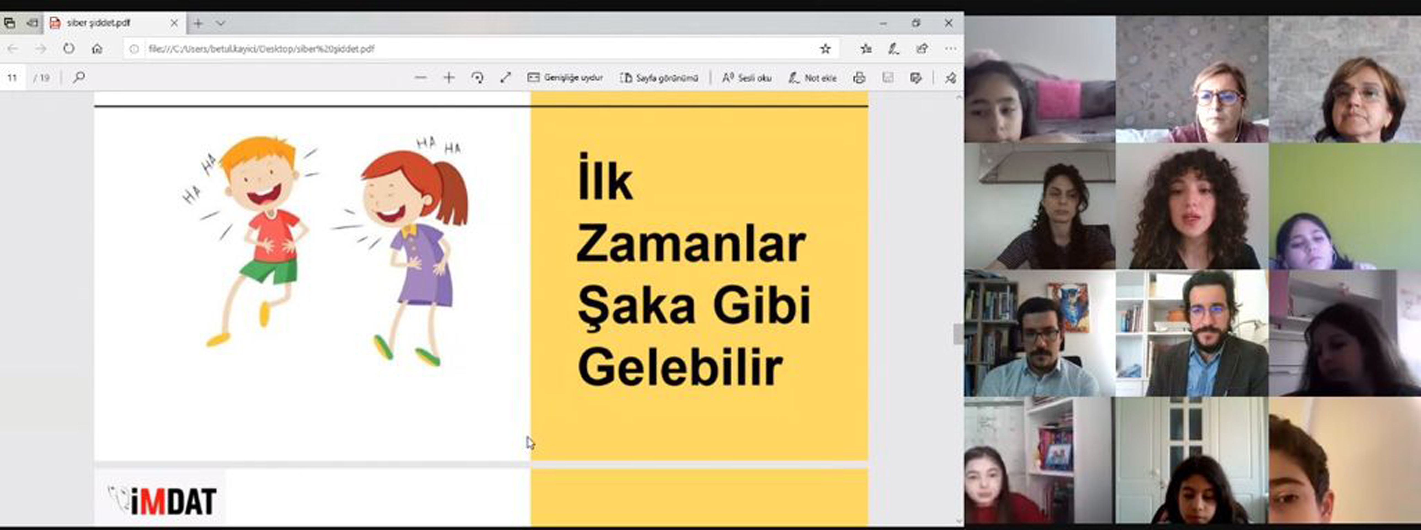Open a new browser tab

coord(198,23)
